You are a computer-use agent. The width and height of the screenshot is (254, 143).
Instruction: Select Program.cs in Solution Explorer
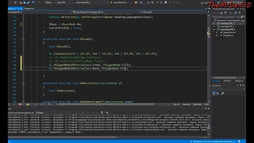[228, 35]
